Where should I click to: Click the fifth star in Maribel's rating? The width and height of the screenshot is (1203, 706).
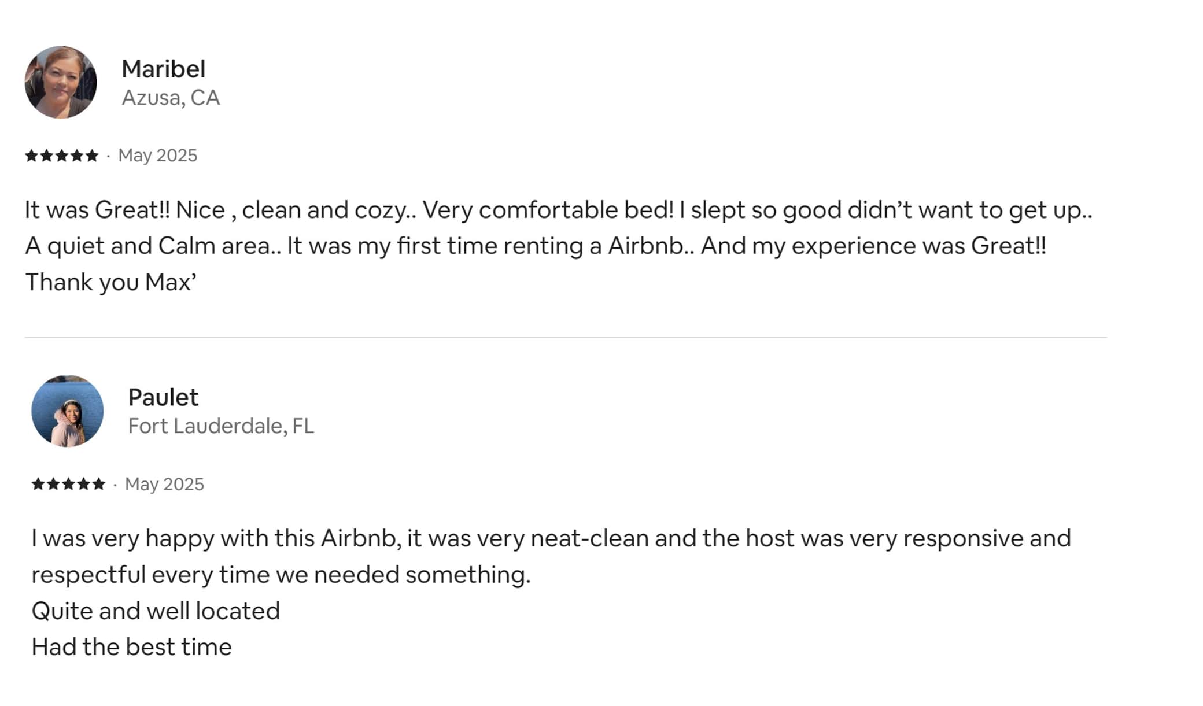92,155
